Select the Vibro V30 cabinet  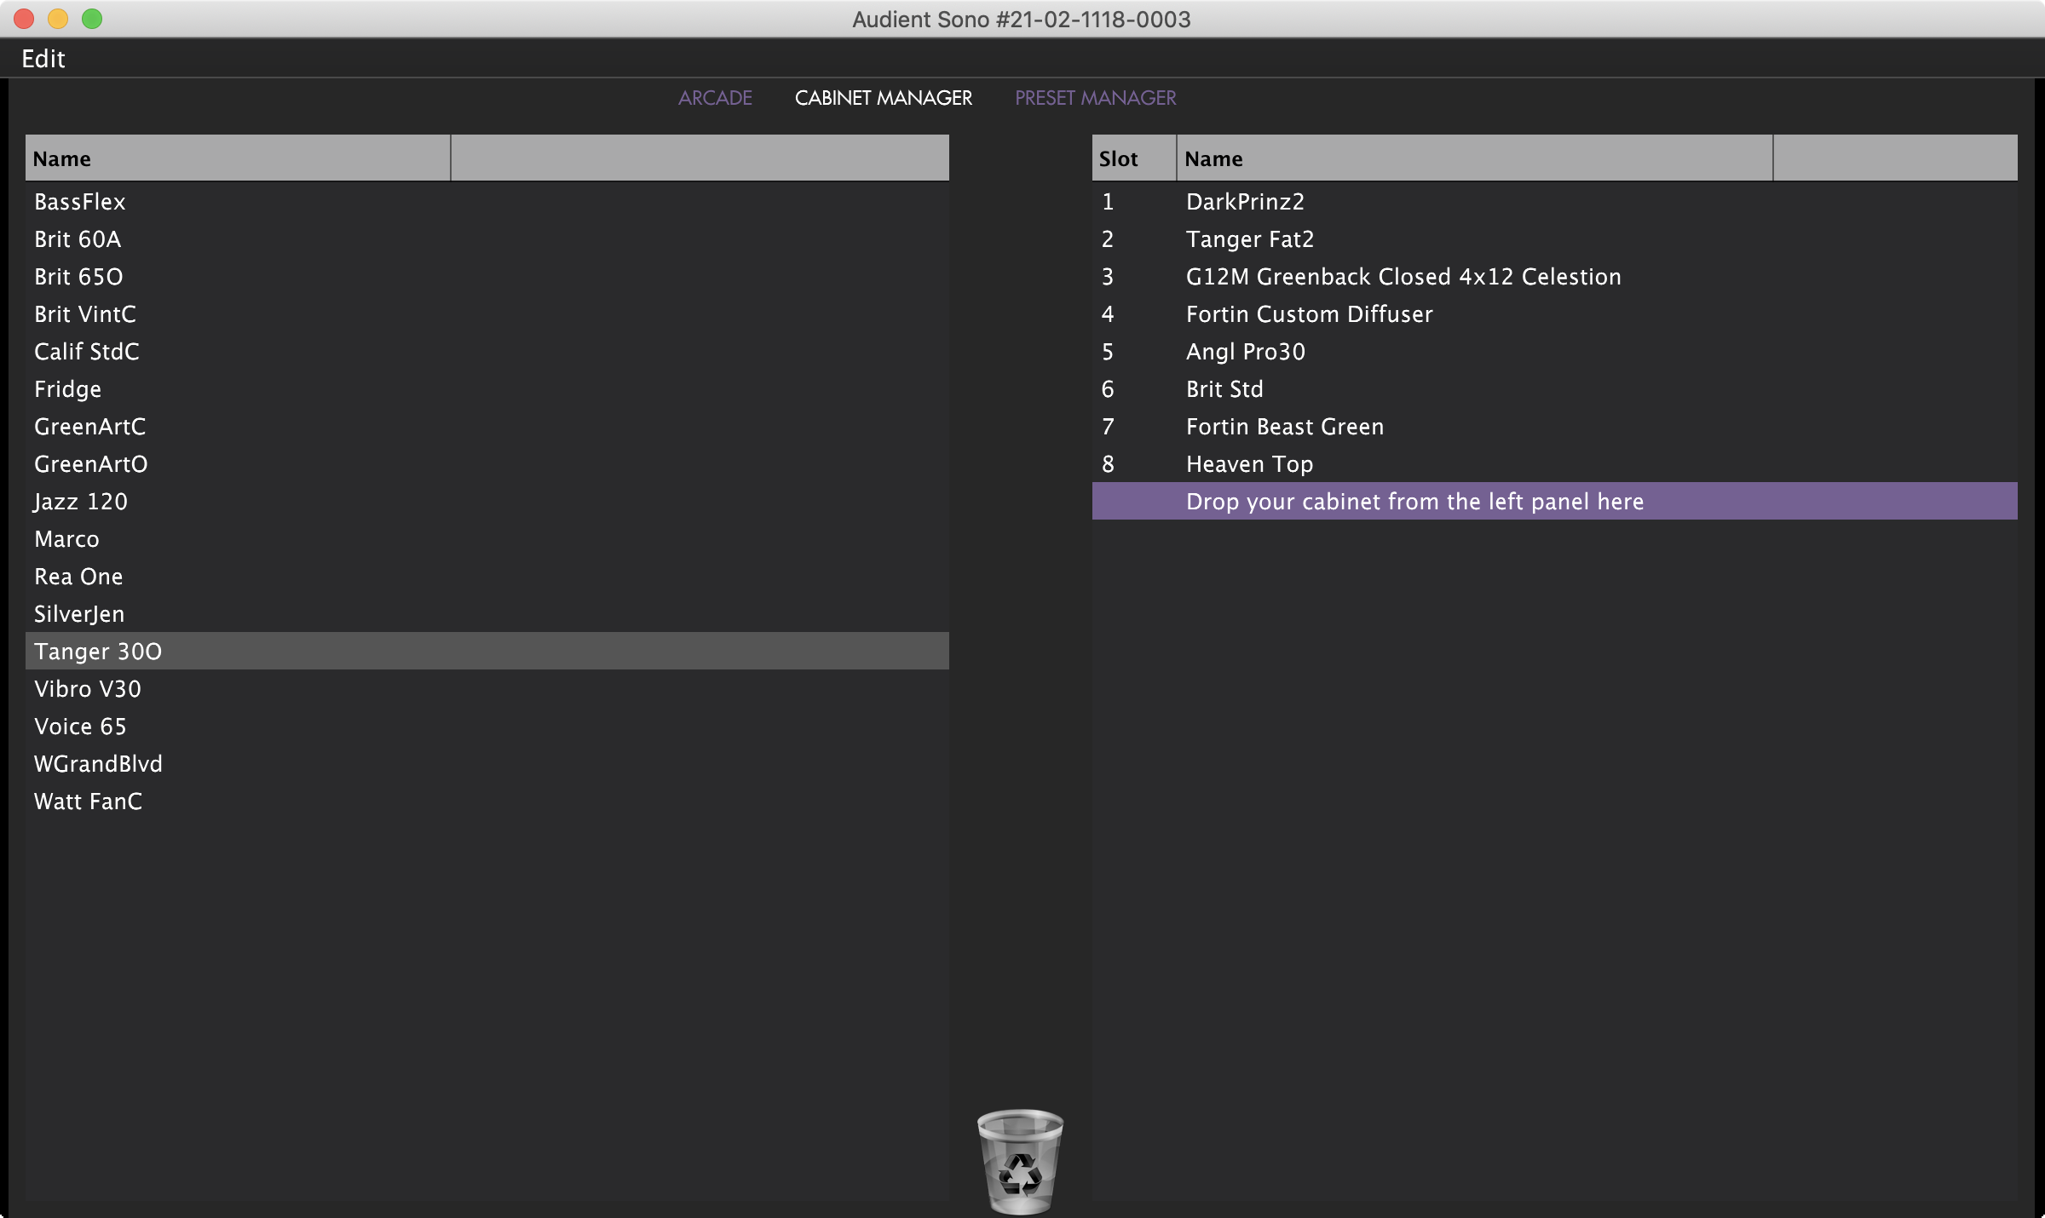(x=487, y=689)
